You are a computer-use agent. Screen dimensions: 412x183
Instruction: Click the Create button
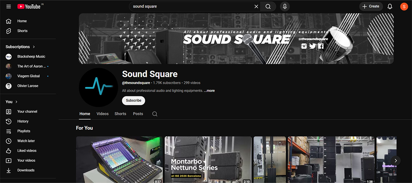[371, 7]
